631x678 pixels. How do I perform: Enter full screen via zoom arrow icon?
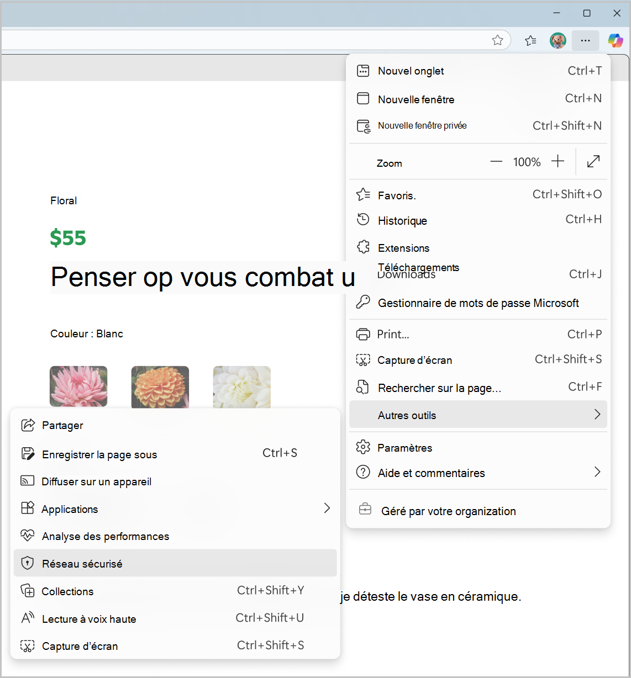(593, 161)
